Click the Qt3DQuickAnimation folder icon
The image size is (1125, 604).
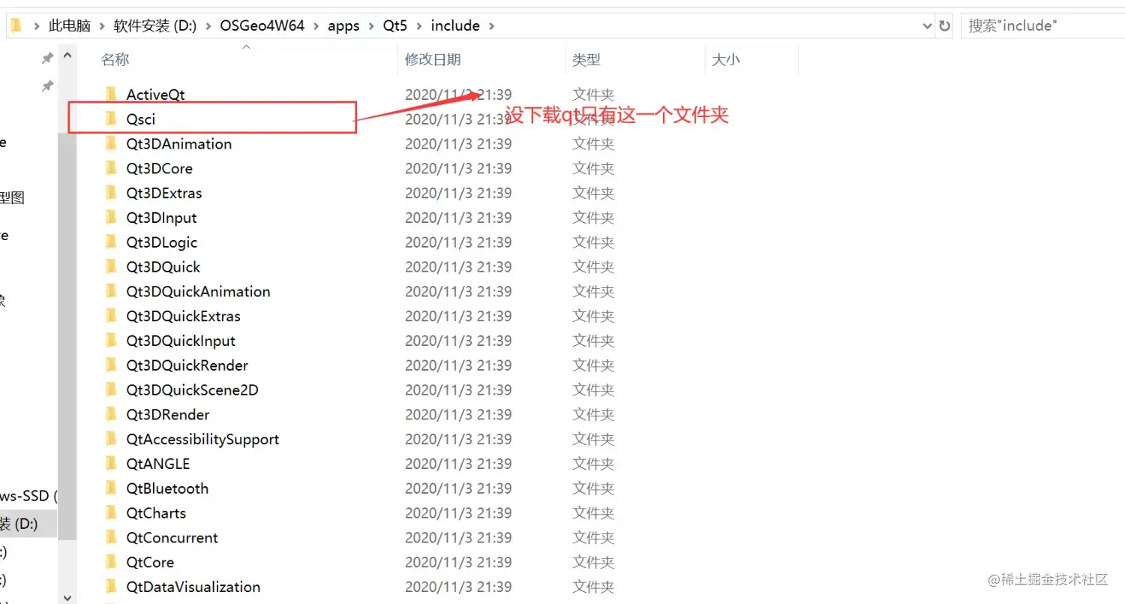pos(111,291)
